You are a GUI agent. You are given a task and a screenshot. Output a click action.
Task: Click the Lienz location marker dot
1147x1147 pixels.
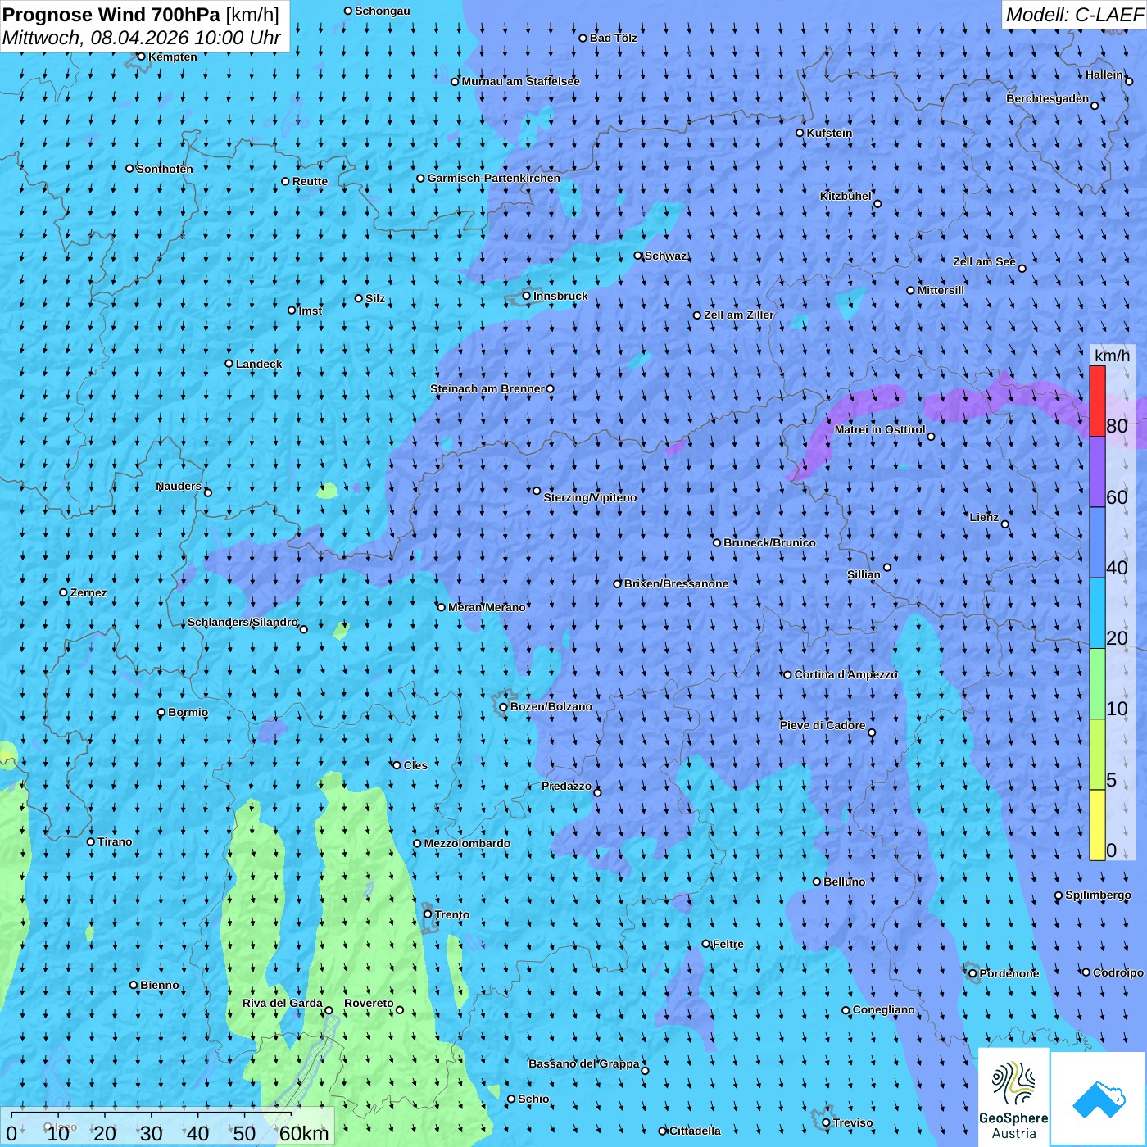coord(1005,524)
